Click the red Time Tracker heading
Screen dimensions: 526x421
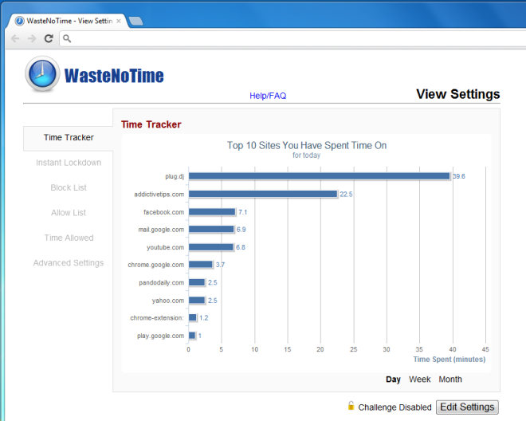(151, 124)
